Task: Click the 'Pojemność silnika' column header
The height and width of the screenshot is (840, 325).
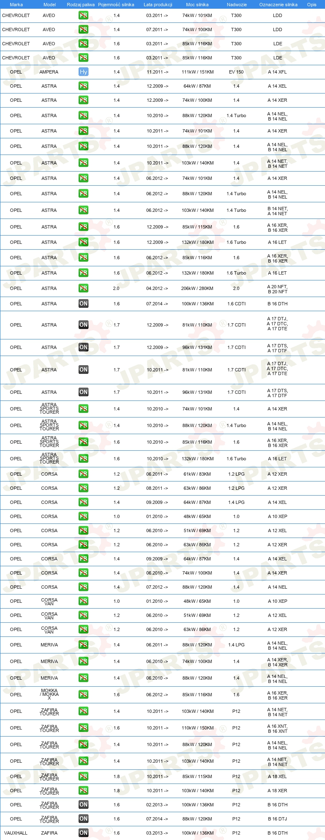Action: coord(116,5)
